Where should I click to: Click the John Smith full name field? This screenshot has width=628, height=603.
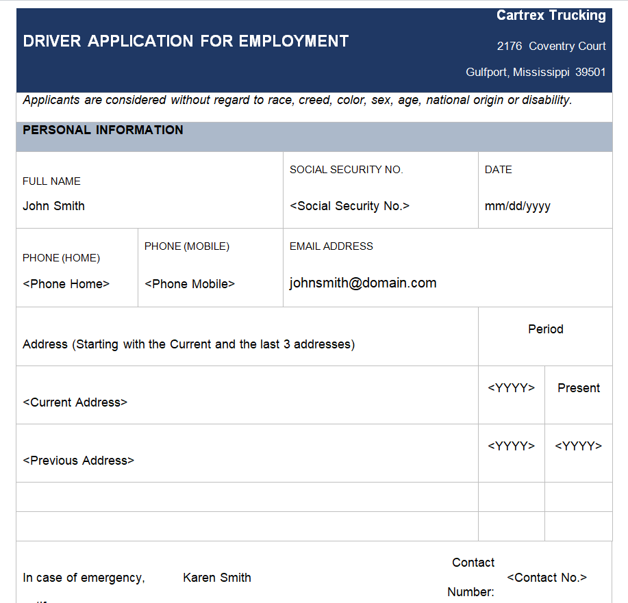tap(53, 206)
